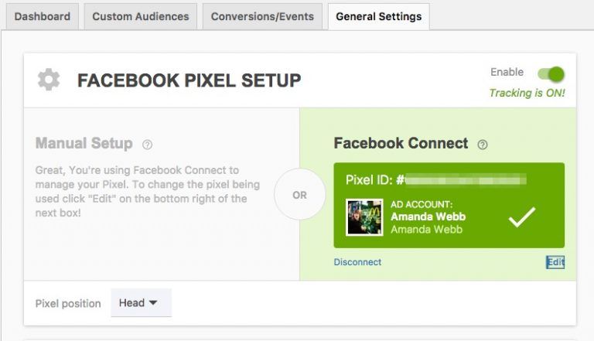Click the Head dropdown arrow
The width and height of the screenshot is (594, 341).
(153, 303)
